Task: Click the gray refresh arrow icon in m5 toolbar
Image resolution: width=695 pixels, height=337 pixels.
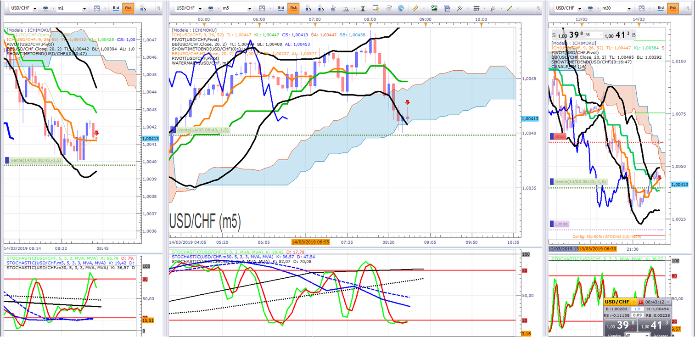Action: click(388, 8)
